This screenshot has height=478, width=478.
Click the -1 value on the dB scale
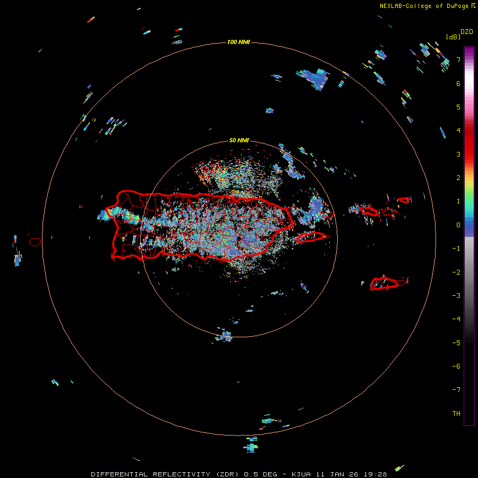click(x=456, y=249)
